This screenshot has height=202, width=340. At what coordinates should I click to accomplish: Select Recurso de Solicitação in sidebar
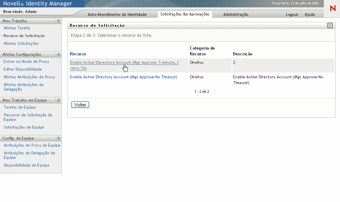[24, 36]
